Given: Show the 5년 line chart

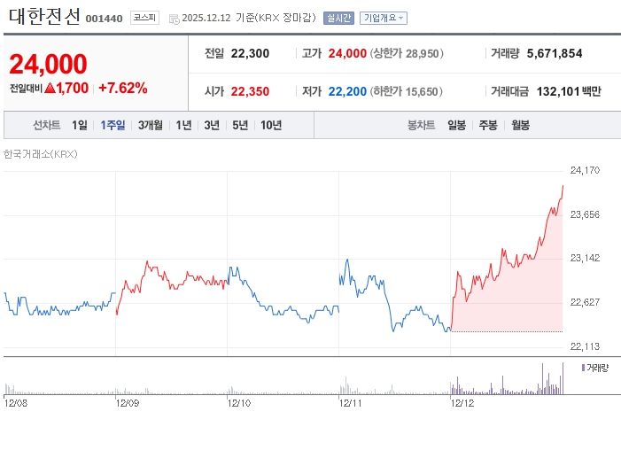Looking at the screenshot, I should click(240, 125).
